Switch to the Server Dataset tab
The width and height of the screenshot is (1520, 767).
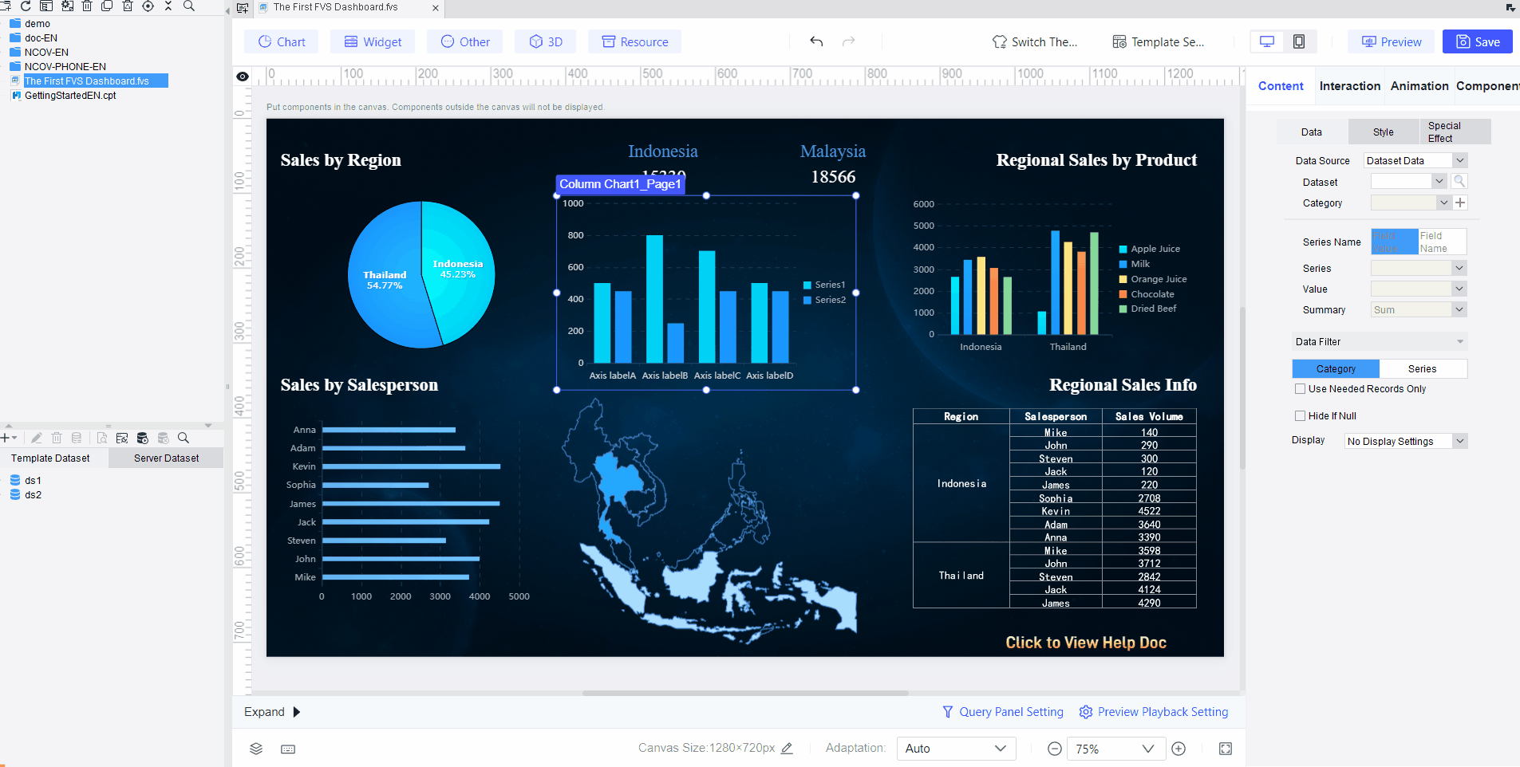pos(165,458)
